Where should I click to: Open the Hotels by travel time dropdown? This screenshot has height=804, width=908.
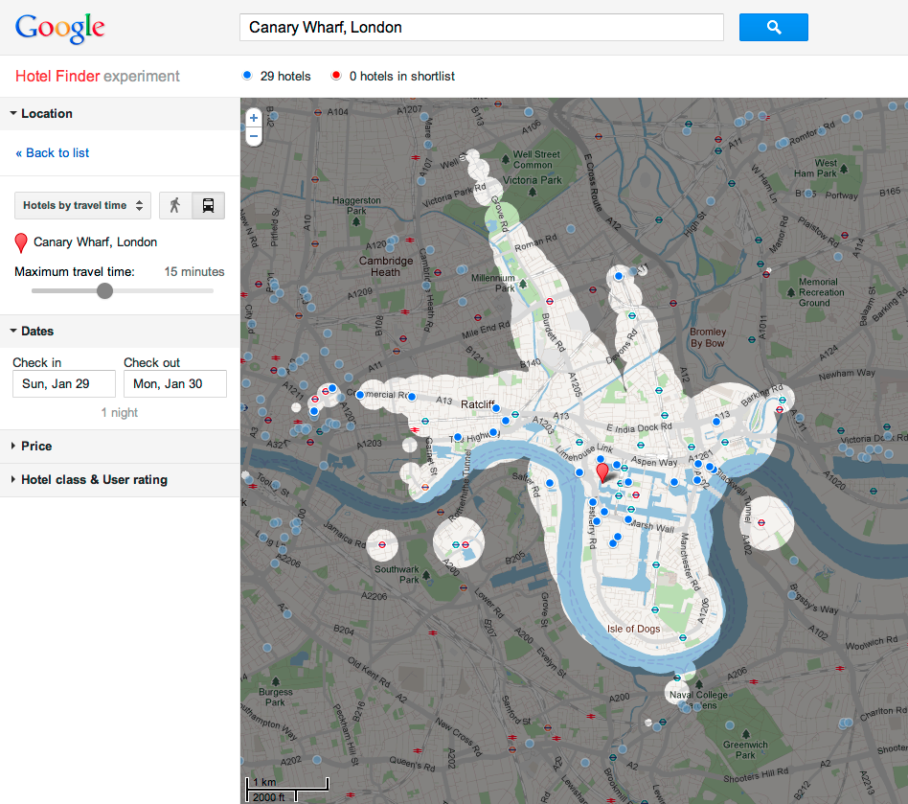[x=82, y=205]
